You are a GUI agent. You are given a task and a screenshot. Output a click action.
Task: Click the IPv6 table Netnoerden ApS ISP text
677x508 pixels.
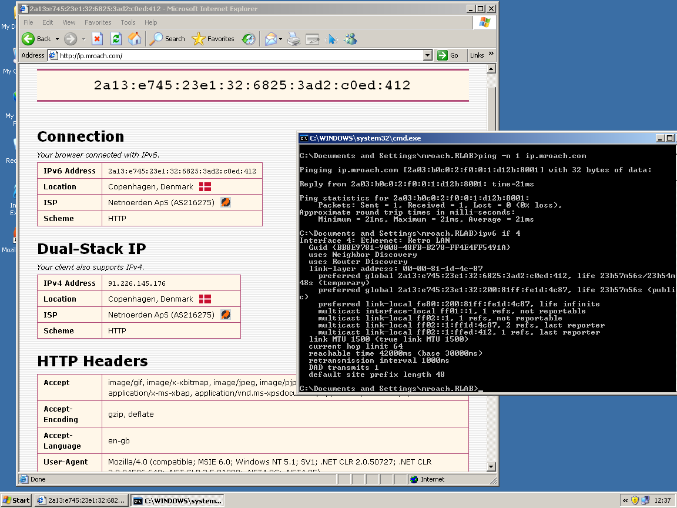(x=161, y=202)
